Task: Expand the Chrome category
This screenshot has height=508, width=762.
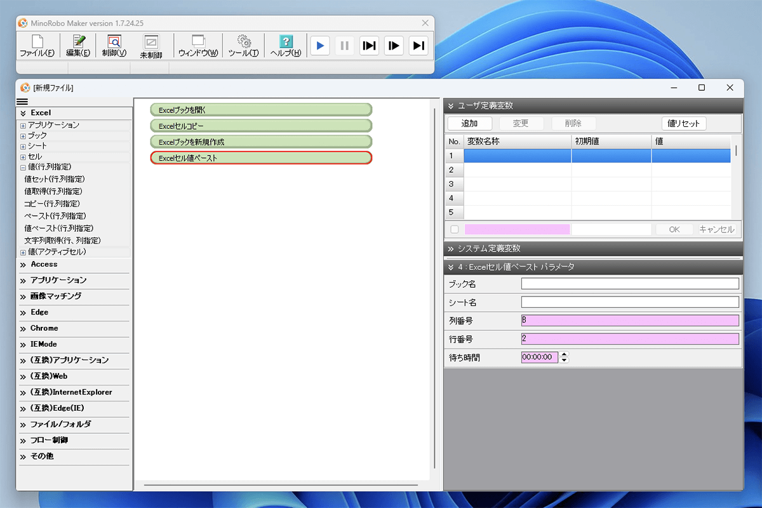Action: (x=23, y=329)
